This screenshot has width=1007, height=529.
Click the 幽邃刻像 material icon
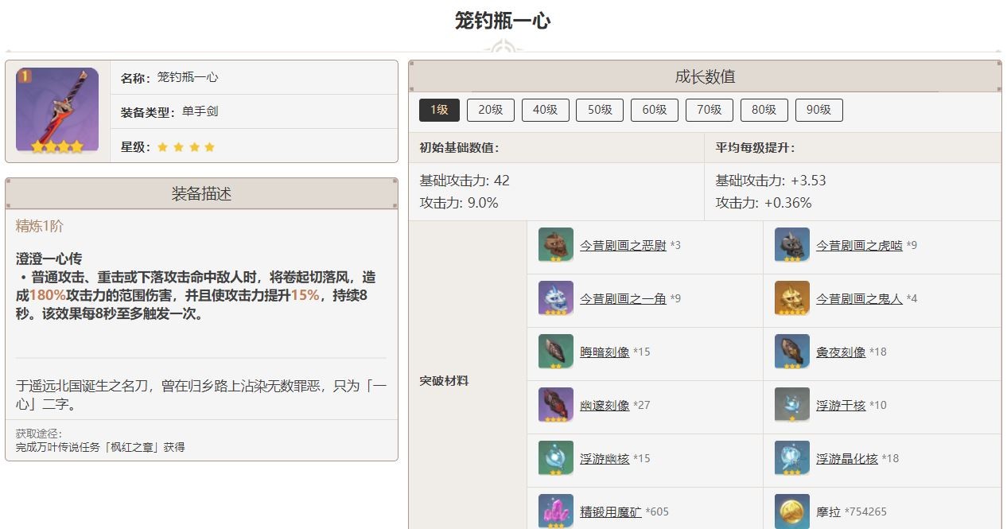coord(556,405)
